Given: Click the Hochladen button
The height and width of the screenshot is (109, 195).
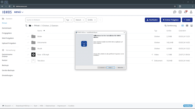Looking at the screenshot, I should point(152,20).
